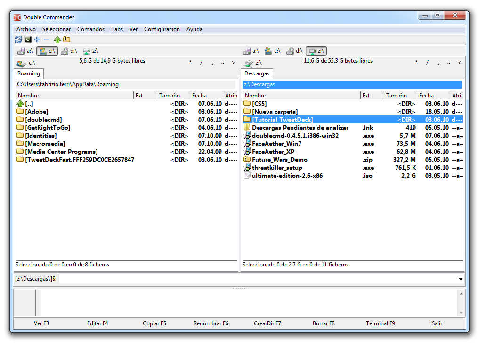Click the doublecmd-0.4.5.1 installer icon
The image size is (494, 355).
pos(247,136)
